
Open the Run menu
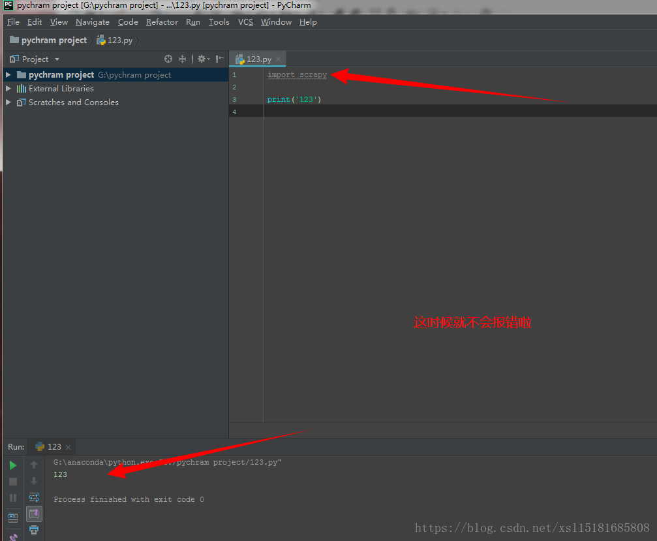click(193, 22)
